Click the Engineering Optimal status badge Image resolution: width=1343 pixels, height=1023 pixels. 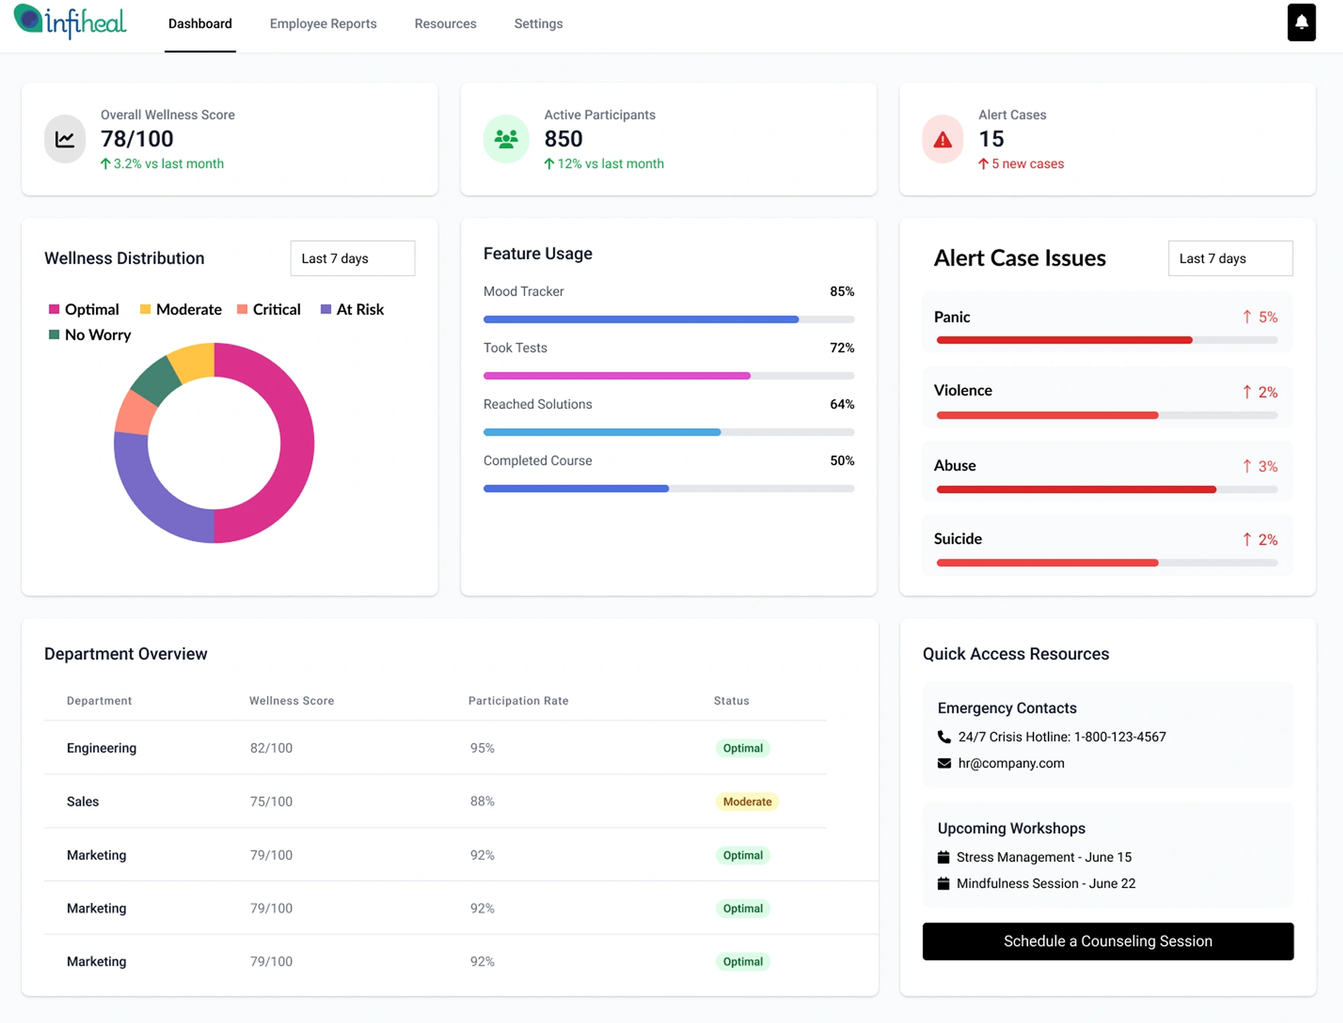[742, 748]
